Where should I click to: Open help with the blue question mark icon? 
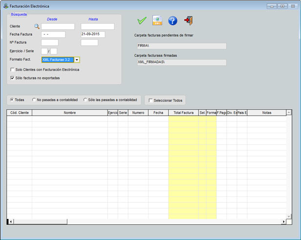pyautogui.click(x=172, y=21)
